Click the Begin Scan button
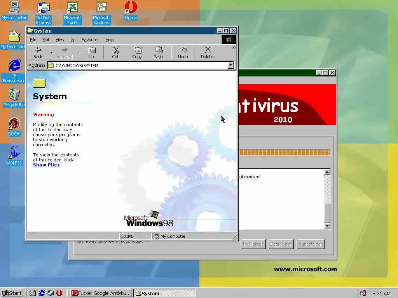398x298 pixels. pyautogui.click(x=281, y=244)
